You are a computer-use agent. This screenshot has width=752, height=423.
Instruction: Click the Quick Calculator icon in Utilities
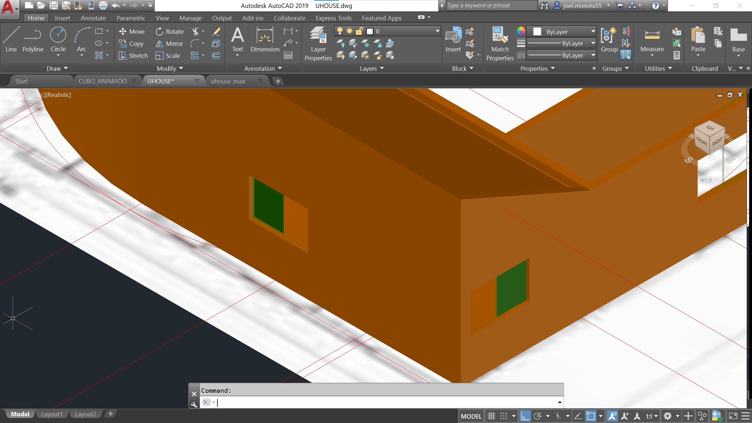[x=677, y=55]
